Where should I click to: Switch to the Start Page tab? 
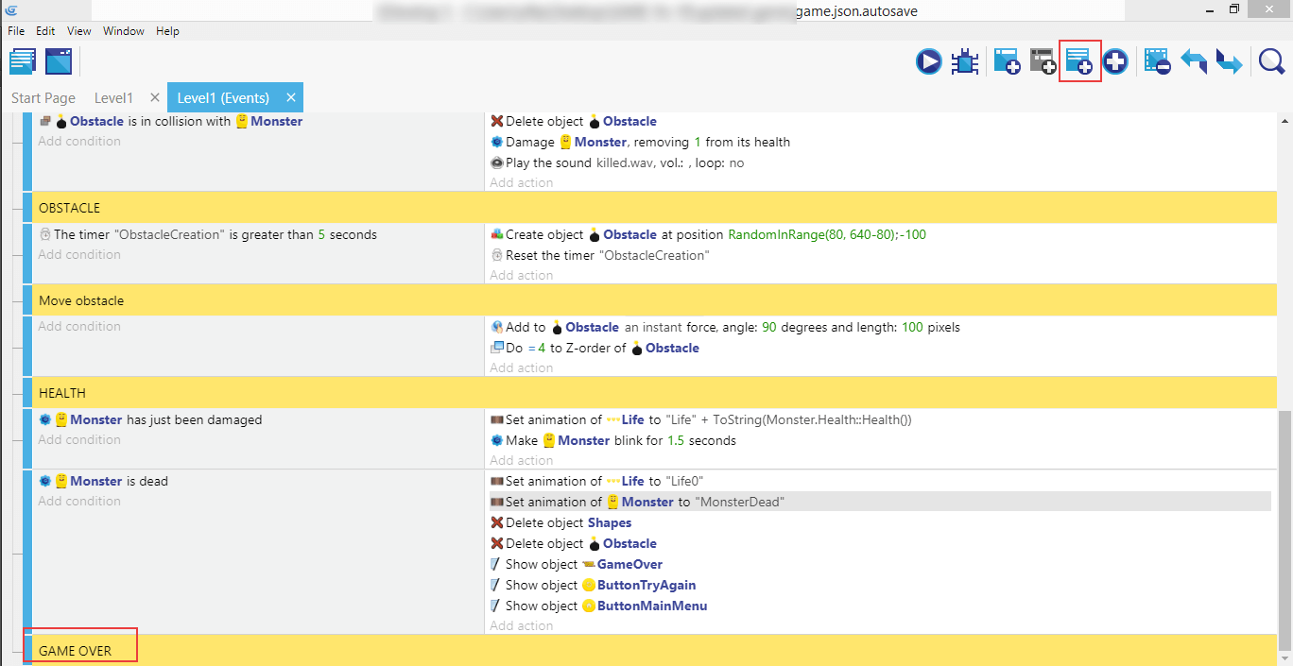coord(43,98)
